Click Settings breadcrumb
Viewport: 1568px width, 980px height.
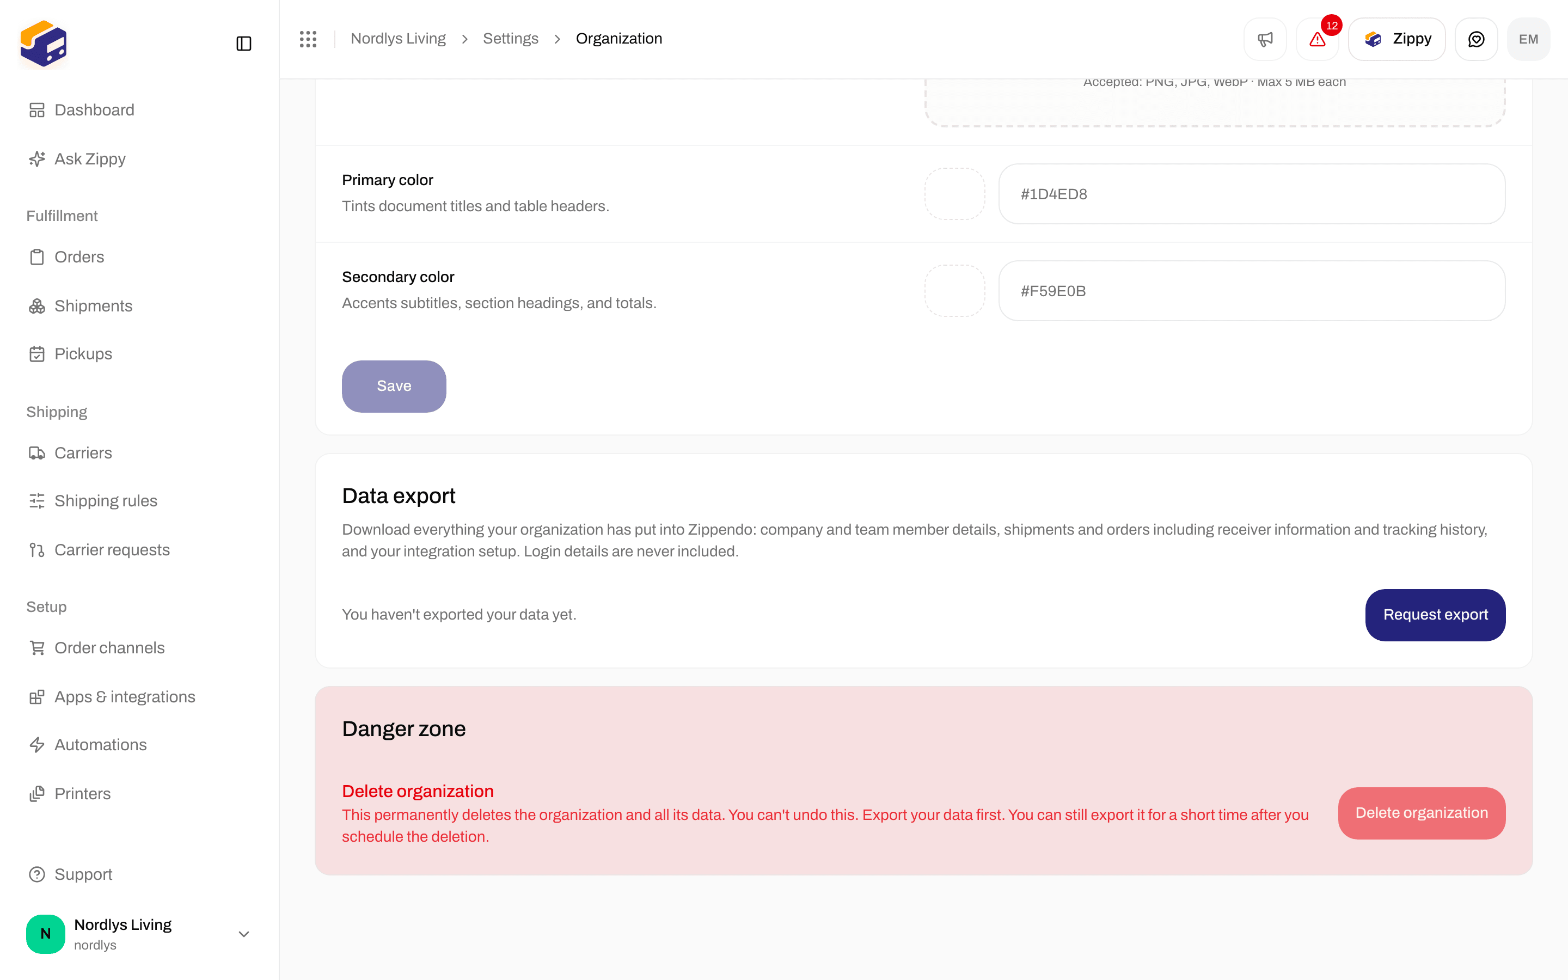pyautogui.click(x=511, y=39)
